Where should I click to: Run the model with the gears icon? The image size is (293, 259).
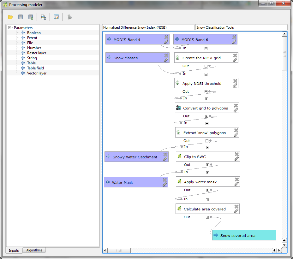tap(69, 17)
